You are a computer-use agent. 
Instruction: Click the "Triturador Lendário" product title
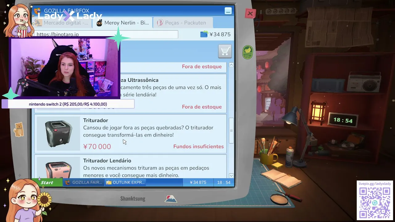107,161
